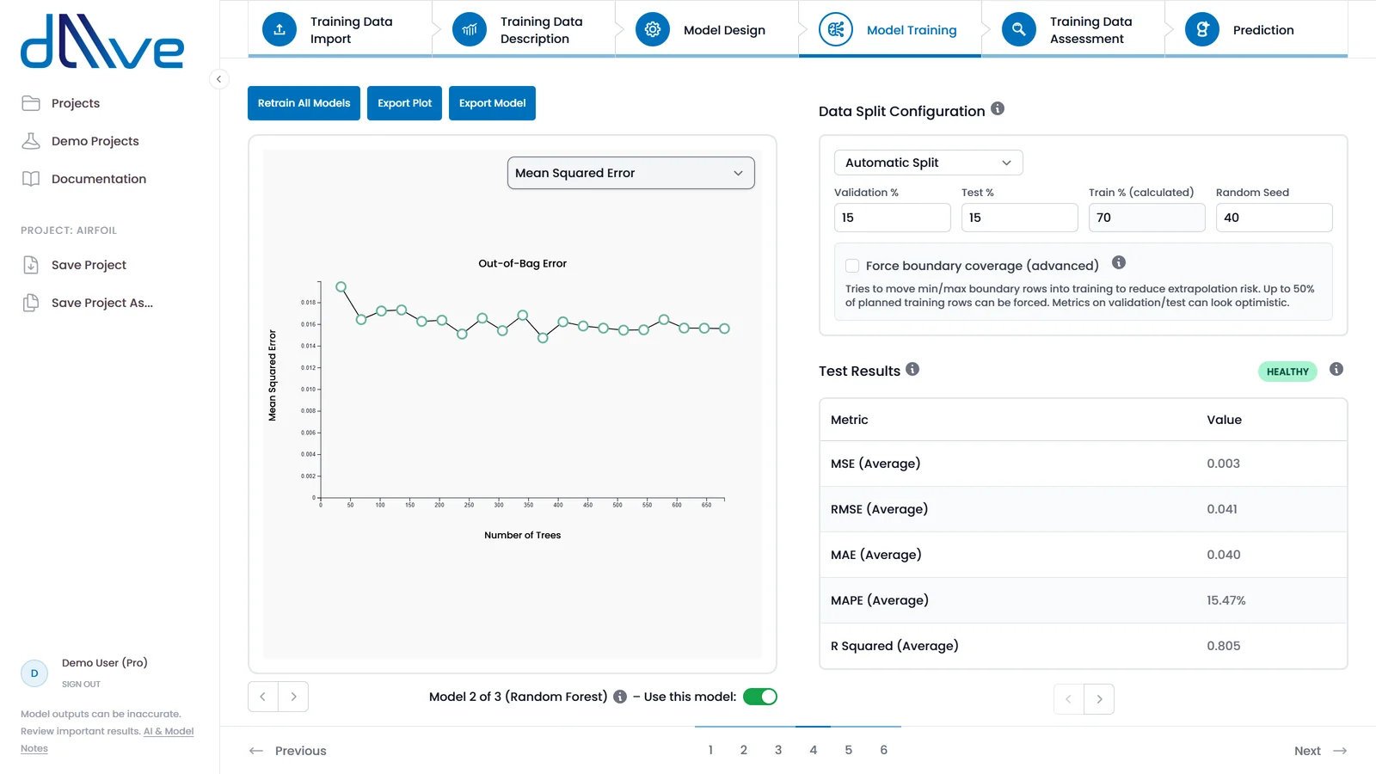Click the Projects folder icon in sidebar
Viewport: 1376px width, 774px height.
pos(31,103)
